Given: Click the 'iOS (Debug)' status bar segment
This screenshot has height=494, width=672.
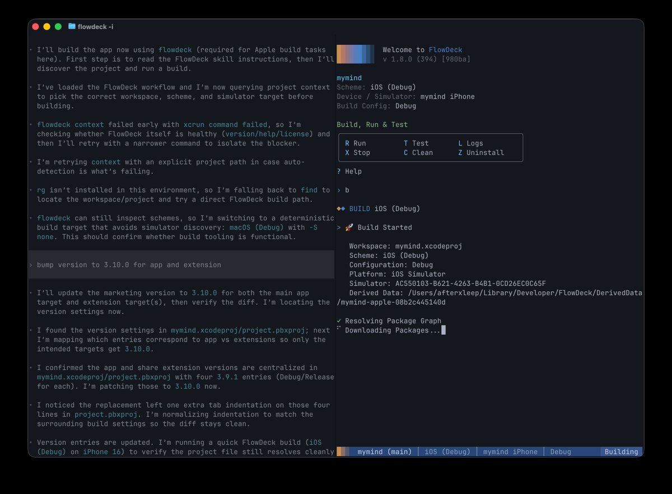Looking at the screenshot, I should 447,452.
